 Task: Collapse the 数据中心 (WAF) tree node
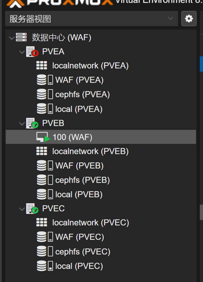(x=12, y=38)
